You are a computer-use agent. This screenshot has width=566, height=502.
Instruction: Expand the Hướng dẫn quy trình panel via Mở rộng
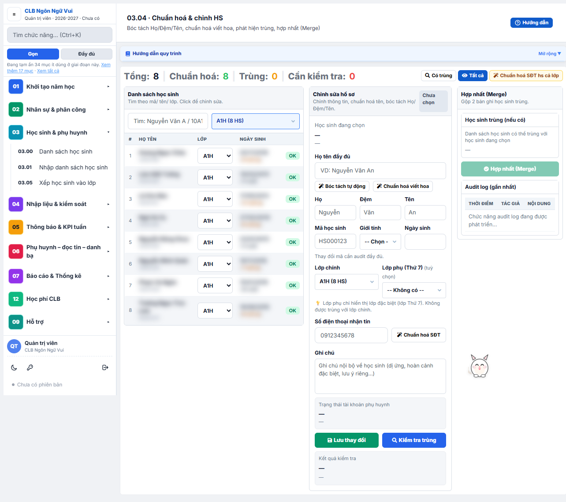550,54
